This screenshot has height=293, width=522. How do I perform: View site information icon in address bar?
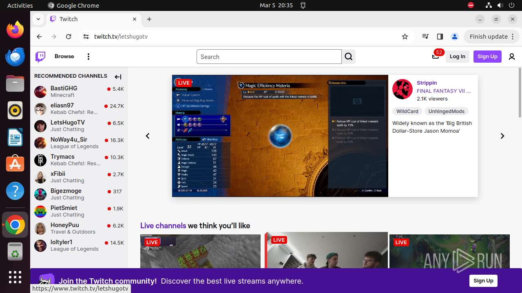point(86,37)
